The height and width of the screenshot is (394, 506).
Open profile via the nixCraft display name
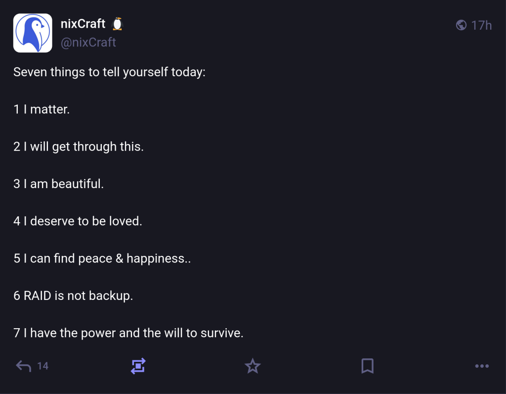[x=83, y=24]
